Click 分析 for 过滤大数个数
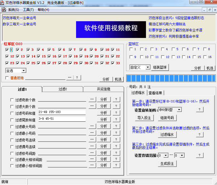This screenshot has width=217, height=185. point(104,106)
